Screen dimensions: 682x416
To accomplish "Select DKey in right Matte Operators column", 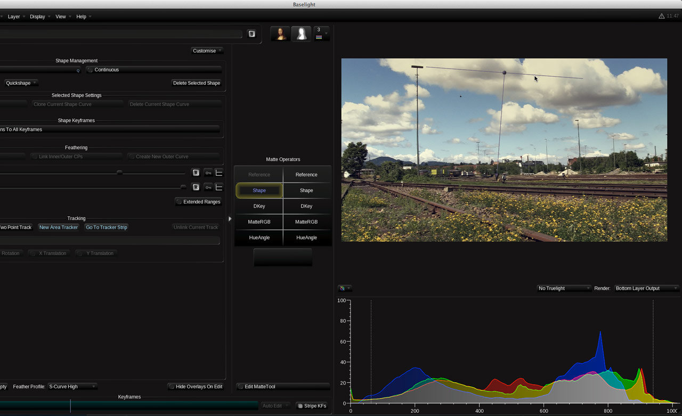I will (306, 206).
